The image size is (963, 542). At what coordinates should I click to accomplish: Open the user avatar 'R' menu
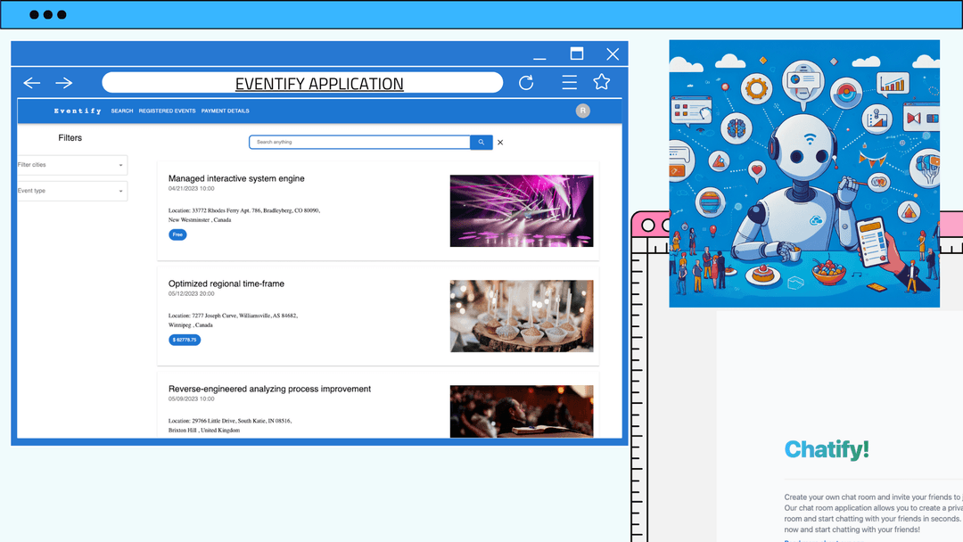[x=582, y=111]
